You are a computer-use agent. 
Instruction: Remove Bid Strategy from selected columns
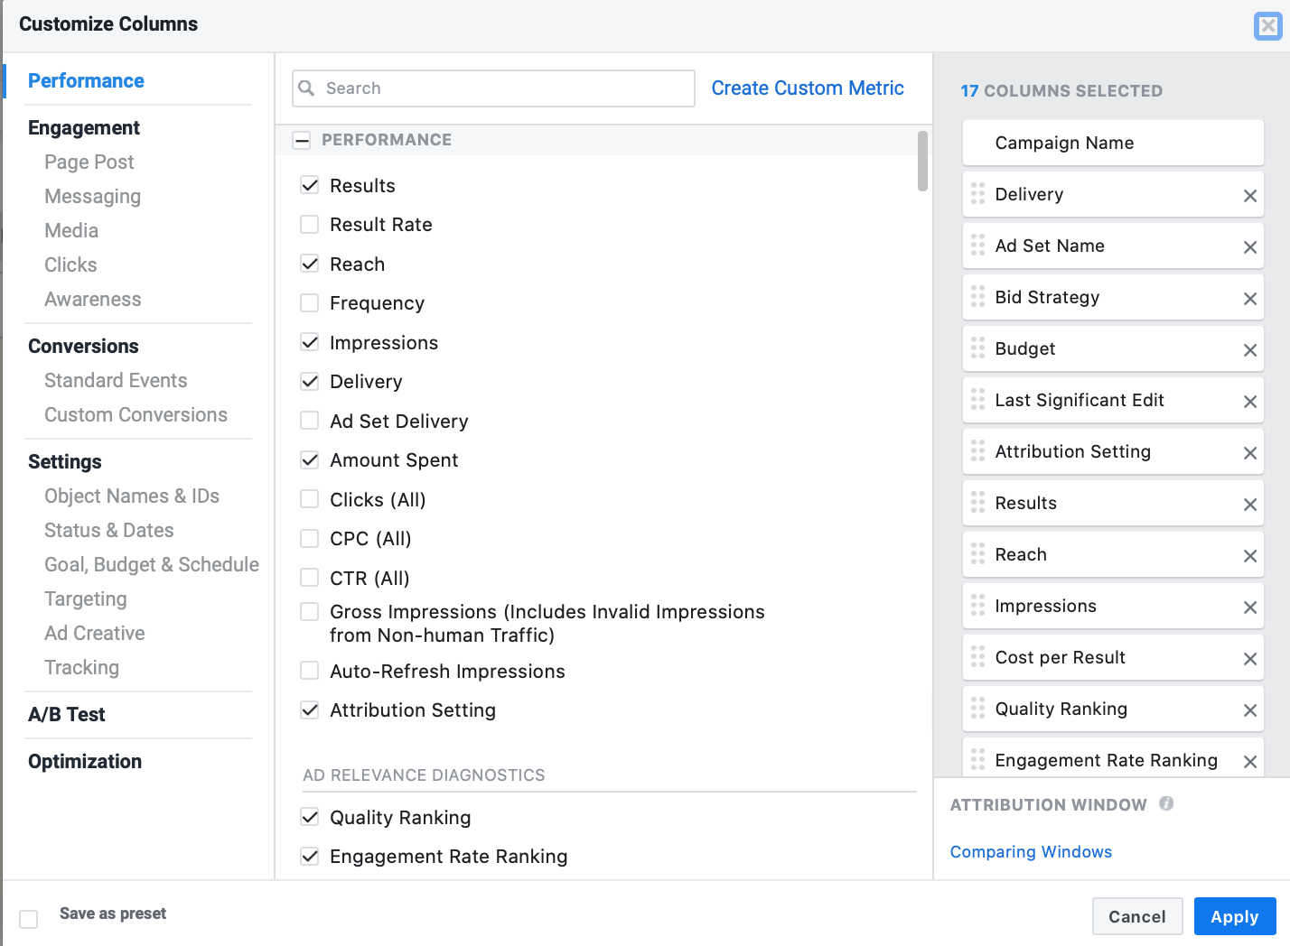coord(1250,299)
